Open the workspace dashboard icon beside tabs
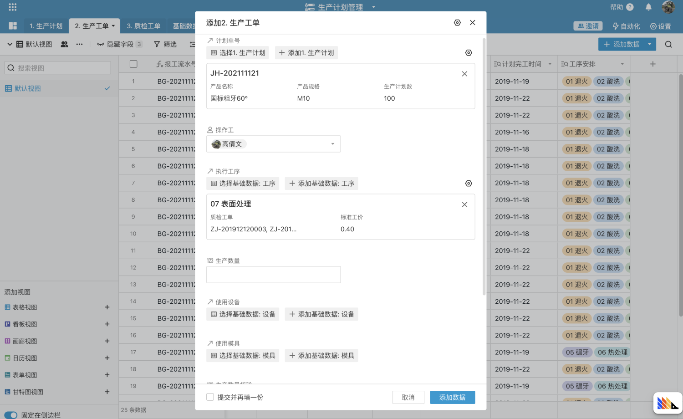 [x=13, y=26]
